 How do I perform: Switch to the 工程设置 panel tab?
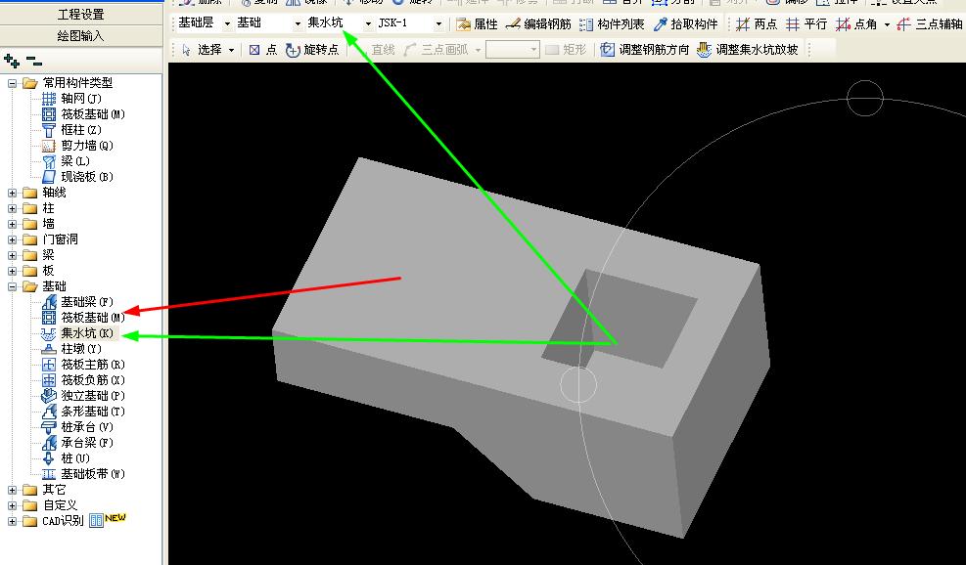(80, 14)
